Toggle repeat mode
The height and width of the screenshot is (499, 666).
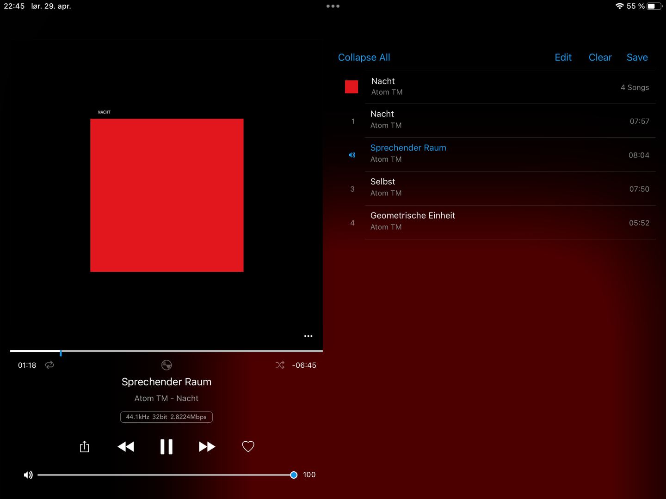(49, 365)
